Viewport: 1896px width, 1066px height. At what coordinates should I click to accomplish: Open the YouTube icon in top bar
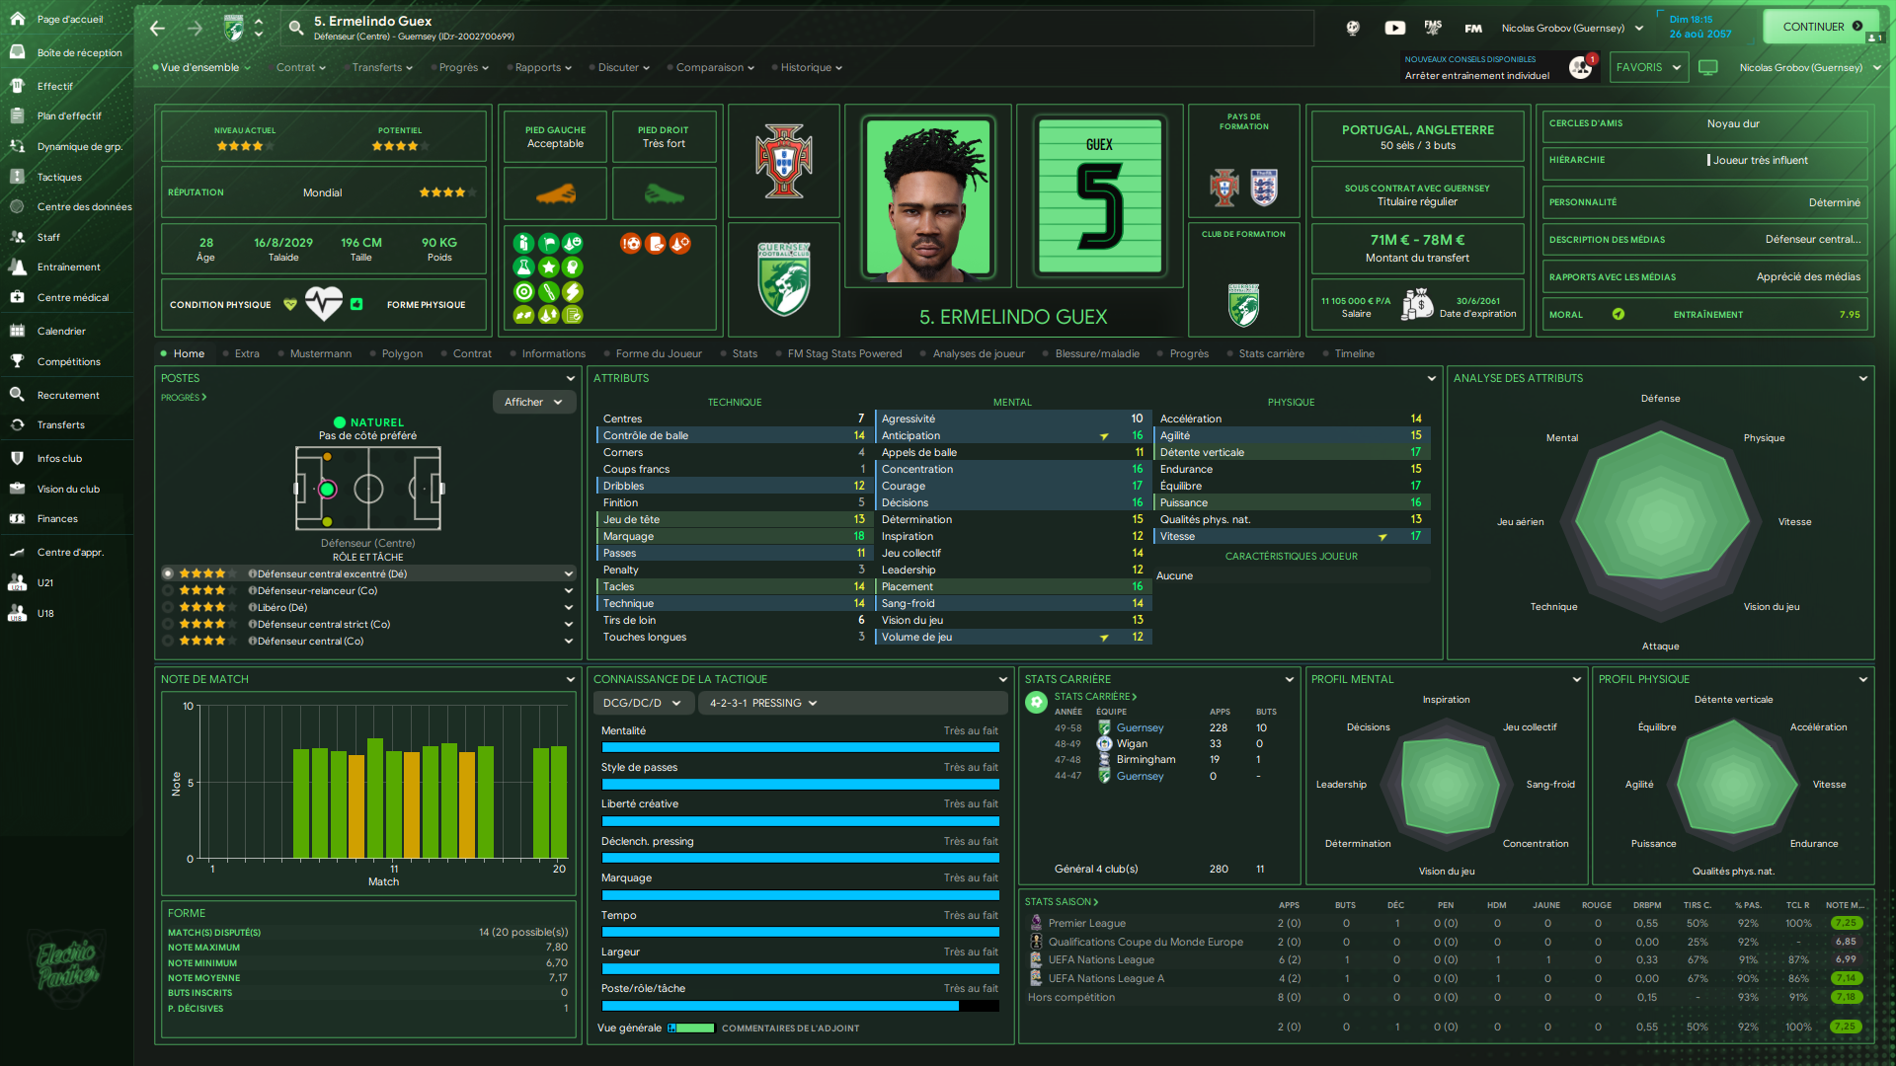pos(1394,28)
